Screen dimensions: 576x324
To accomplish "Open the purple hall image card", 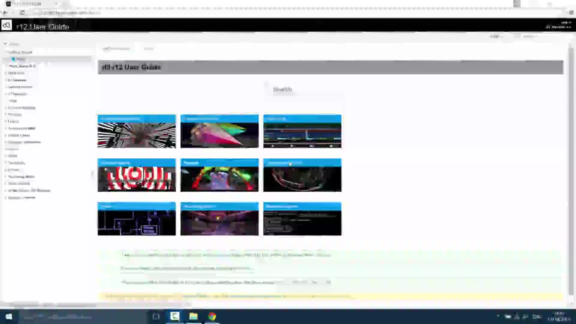I will click(x=219, y=219).
